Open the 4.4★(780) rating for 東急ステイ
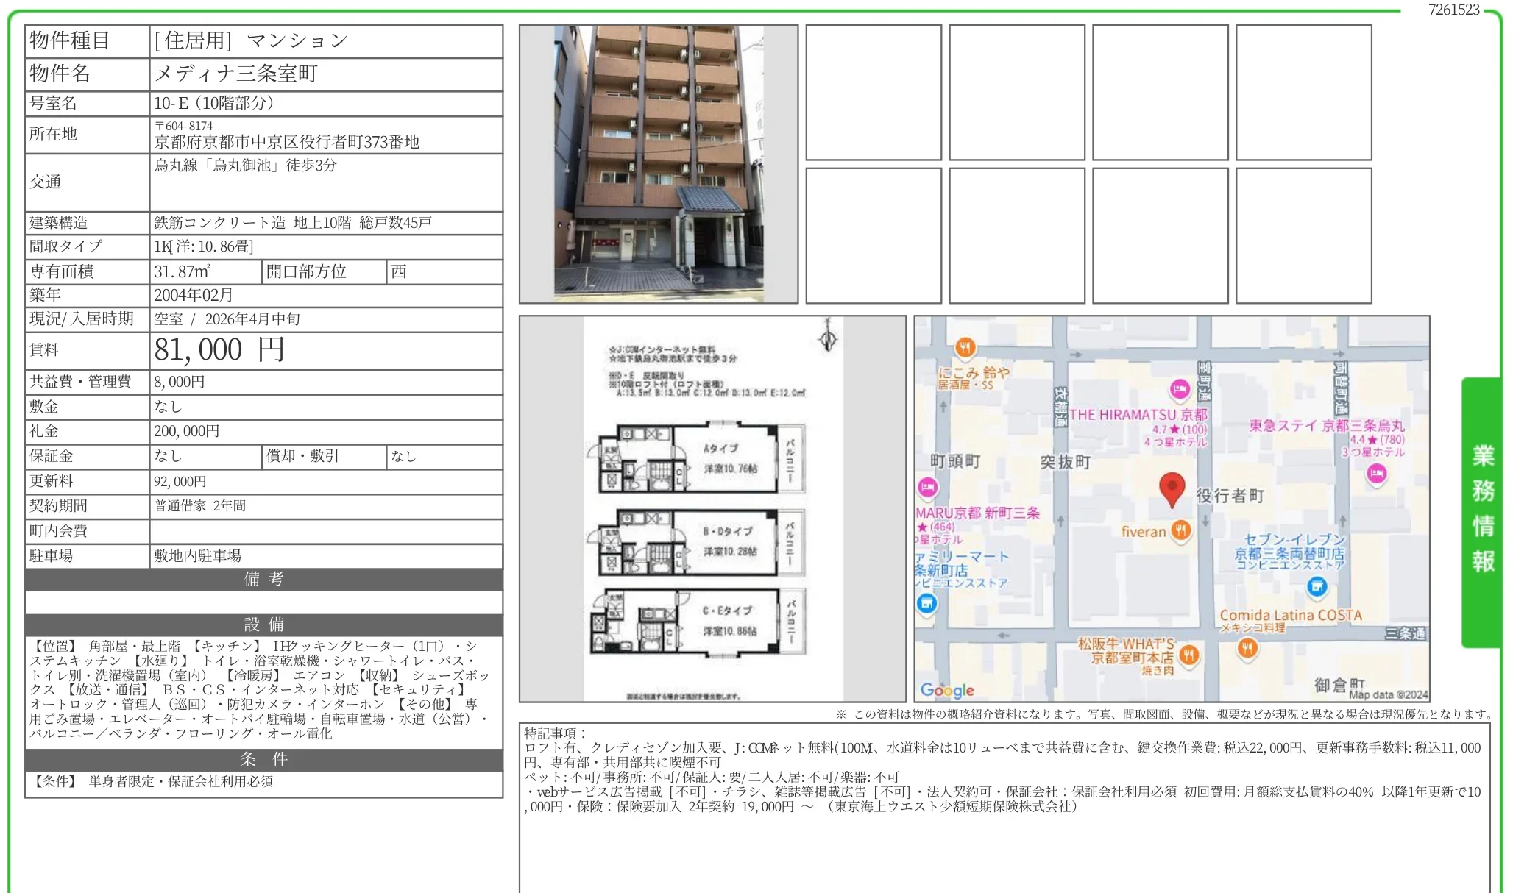 click(1377, 440)
